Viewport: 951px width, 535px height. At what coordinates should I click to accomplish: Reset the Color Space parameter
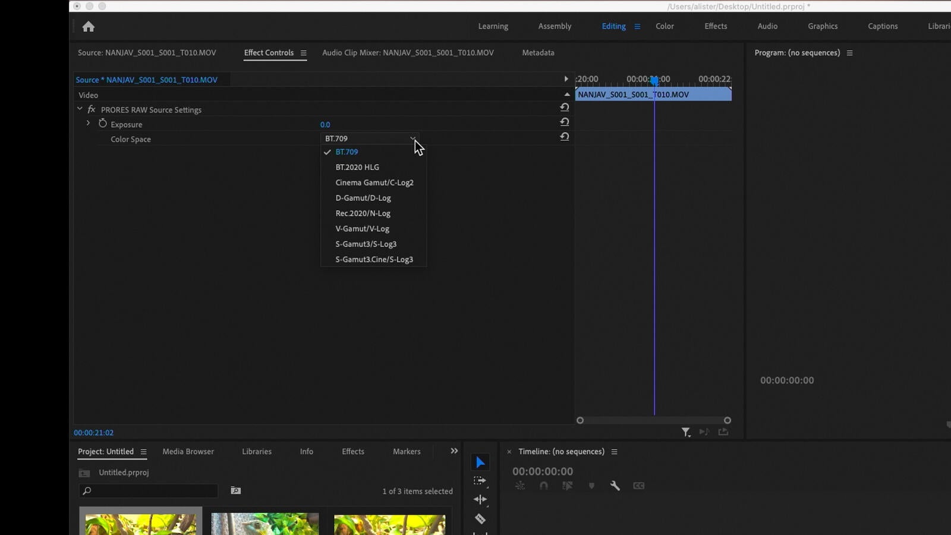click(x=565, y=137)
